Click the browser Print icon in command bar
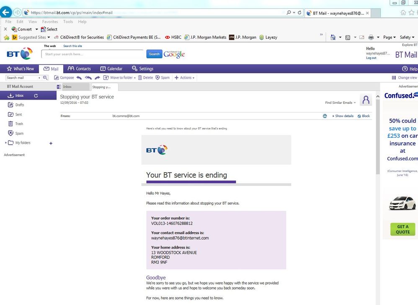This screenshot has width=418, height=305. (371, 37)
